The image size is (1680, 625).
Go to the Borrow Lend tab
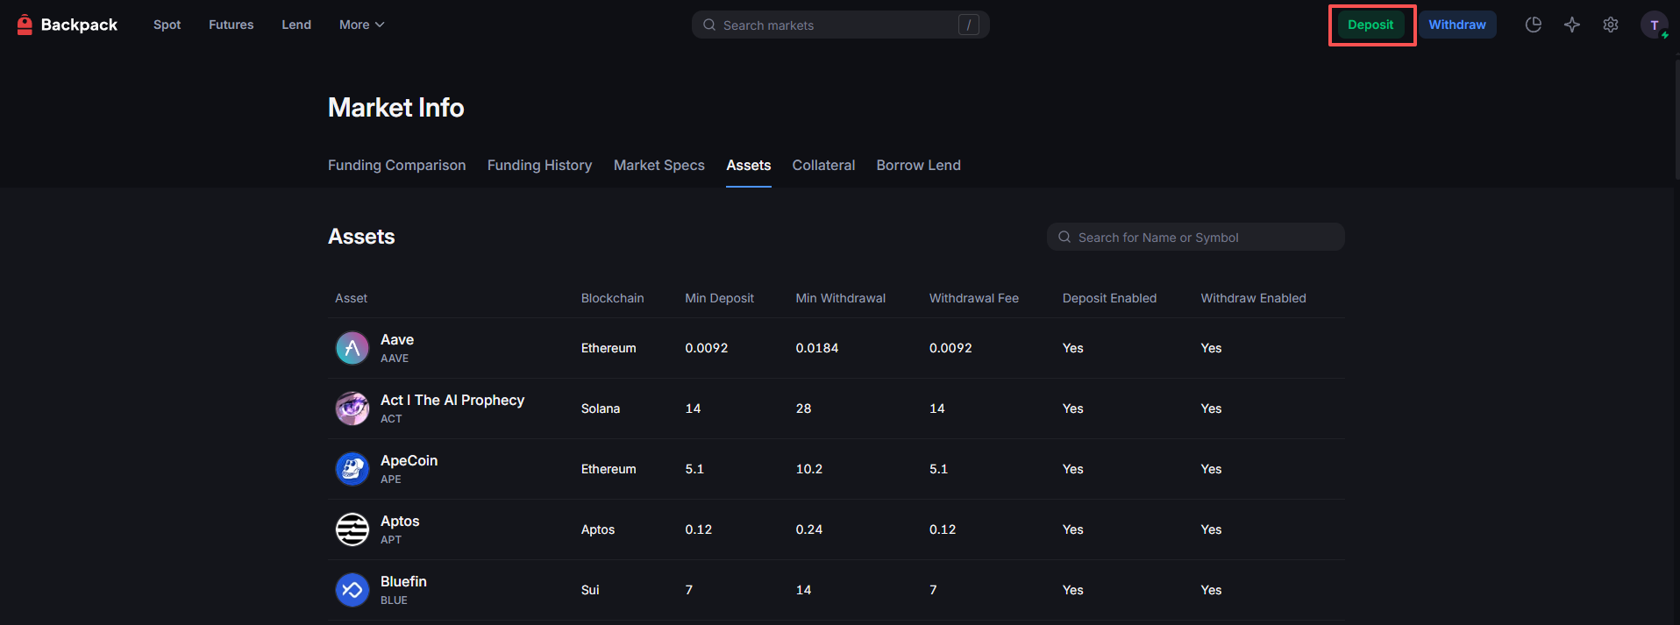(x=918, y=165)
